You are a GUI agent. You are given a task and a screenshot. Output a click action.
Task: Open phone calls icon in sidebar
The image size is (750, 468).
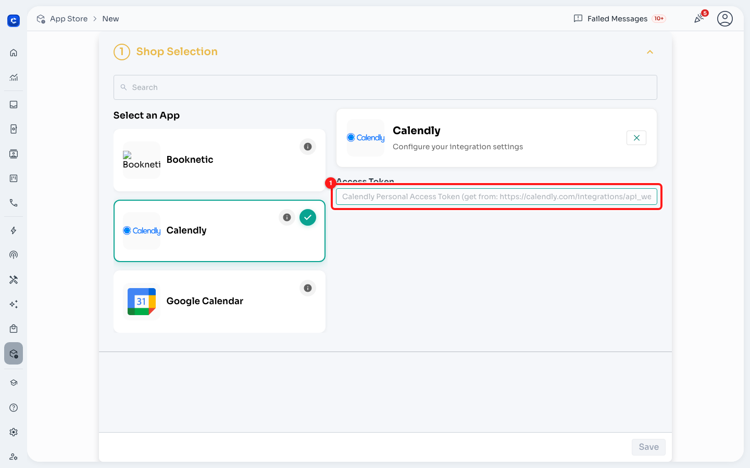(14, 203)
